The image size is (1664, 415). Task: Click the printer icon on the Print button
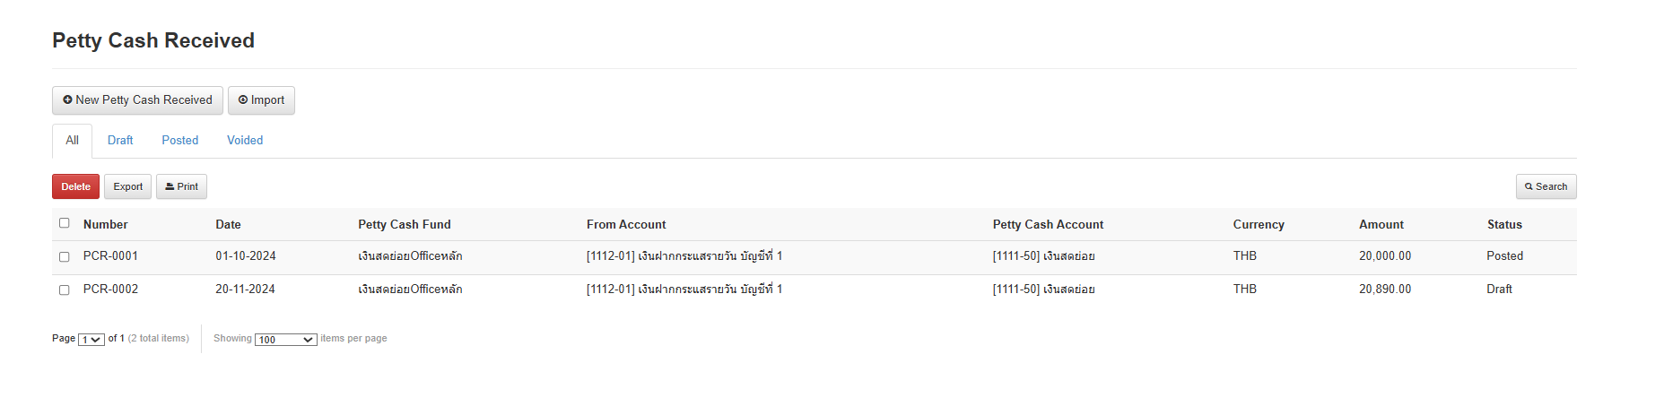pyautogui.click(x=170, y=187)
